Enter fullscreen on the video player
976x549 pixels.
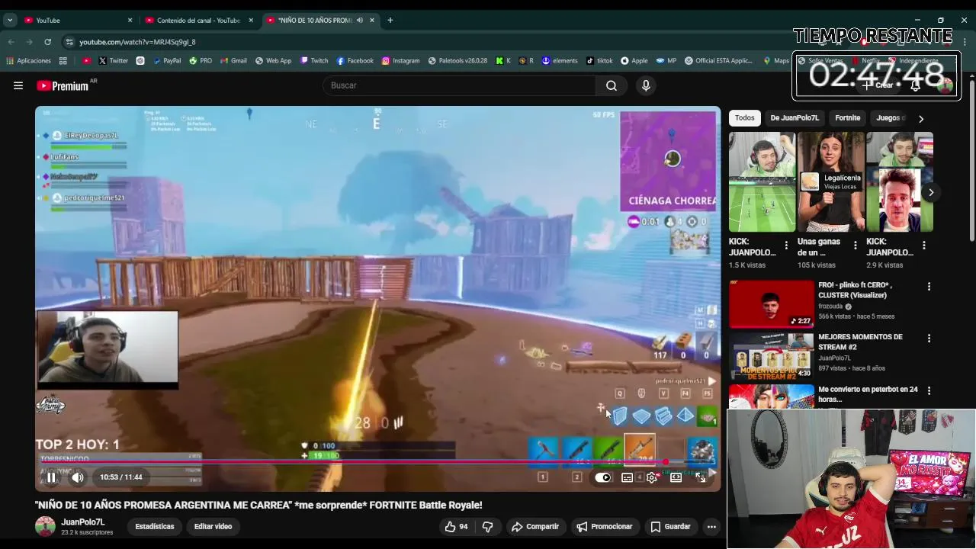(701, 477)
